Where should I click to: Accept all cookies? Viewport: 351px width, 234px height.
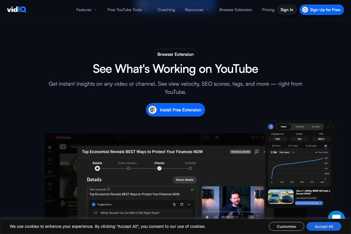[324, 226]
